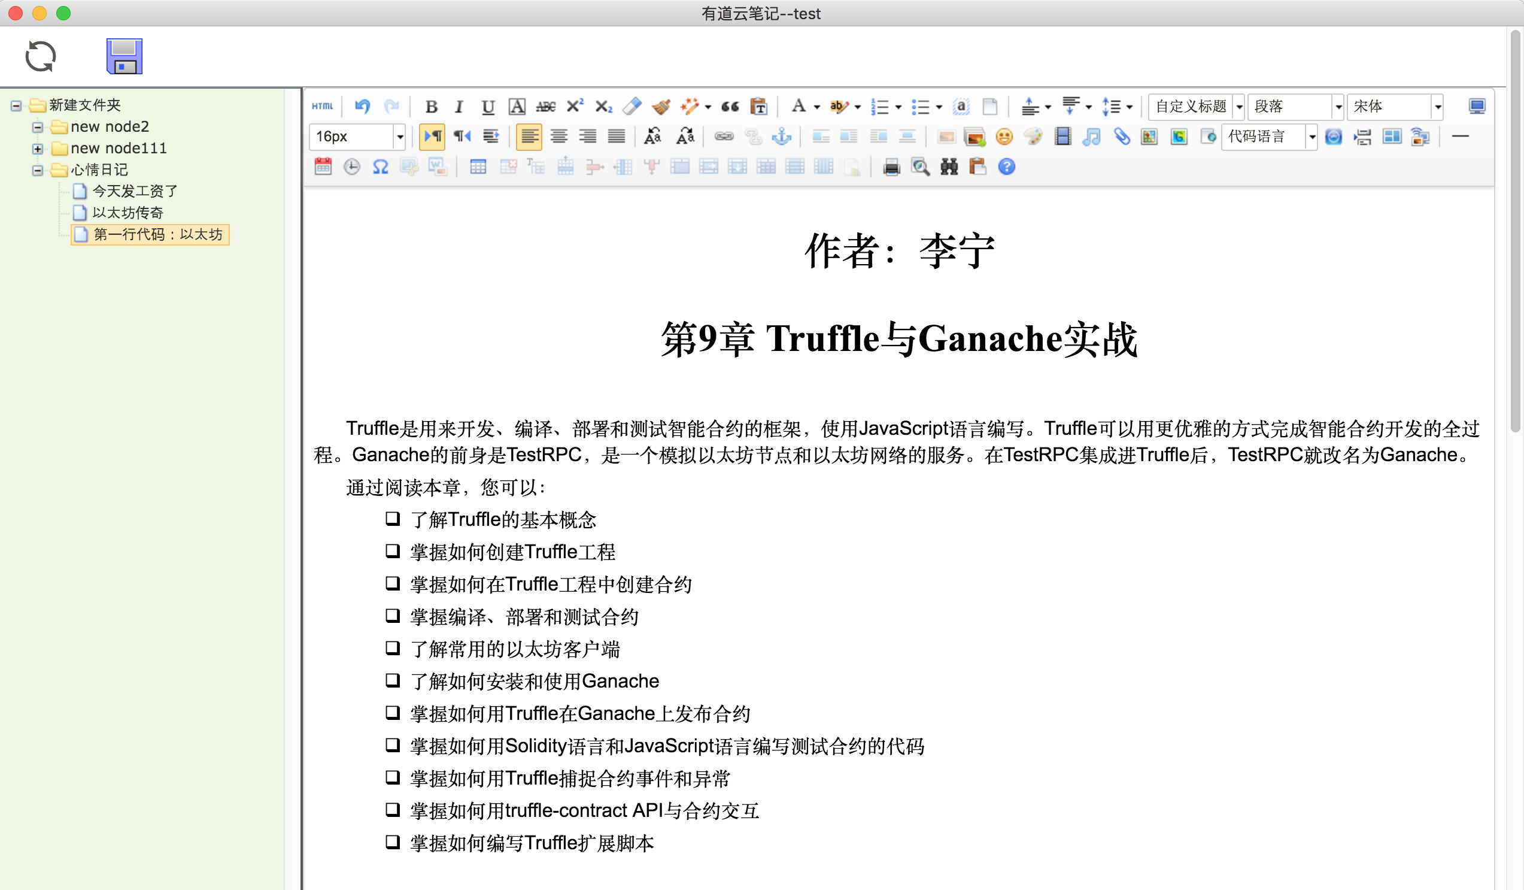Toggle left-to-right text direction
This screenshot has height=890, width=1524.
432,137
